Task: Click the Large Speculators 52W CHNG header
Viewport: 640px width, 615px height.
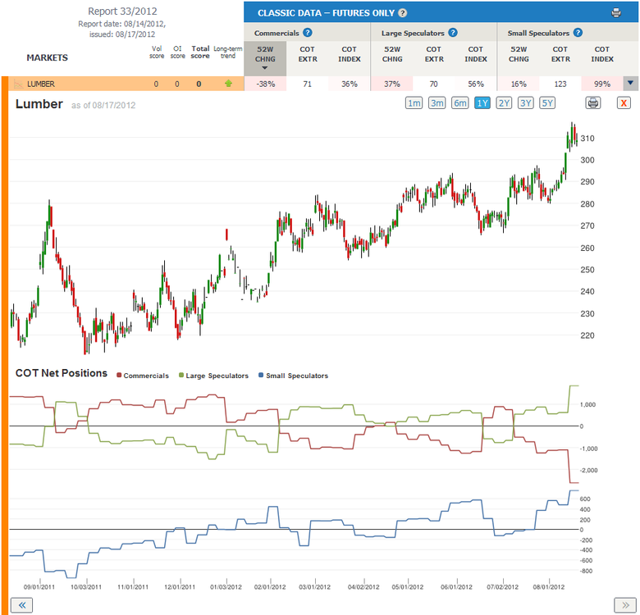Action: [392, 54]
